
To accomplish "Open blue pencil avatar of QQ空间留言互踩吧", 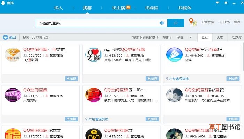I will coord(174,55).
